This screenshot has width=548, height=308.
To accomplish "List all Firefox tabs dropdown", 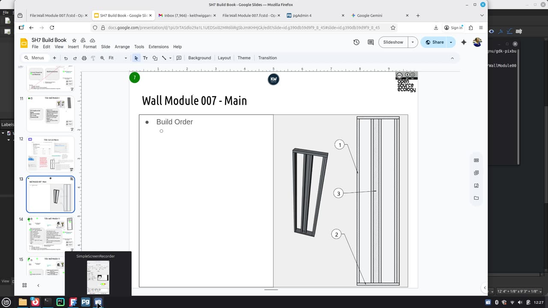I will point(482,15).
